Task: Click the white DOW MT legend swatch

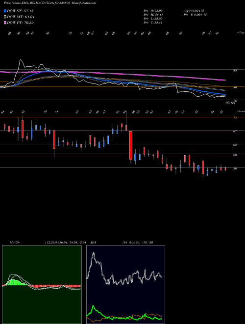Action: [x=5, y=17]
